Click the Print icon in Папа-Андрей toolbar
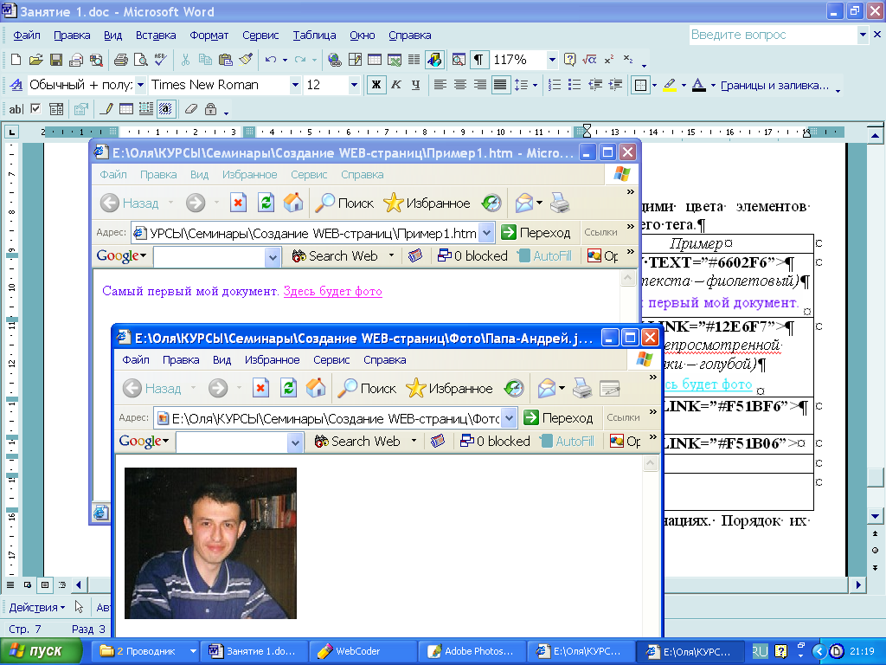This screenshot has height=665, width=886. [582, 389]
